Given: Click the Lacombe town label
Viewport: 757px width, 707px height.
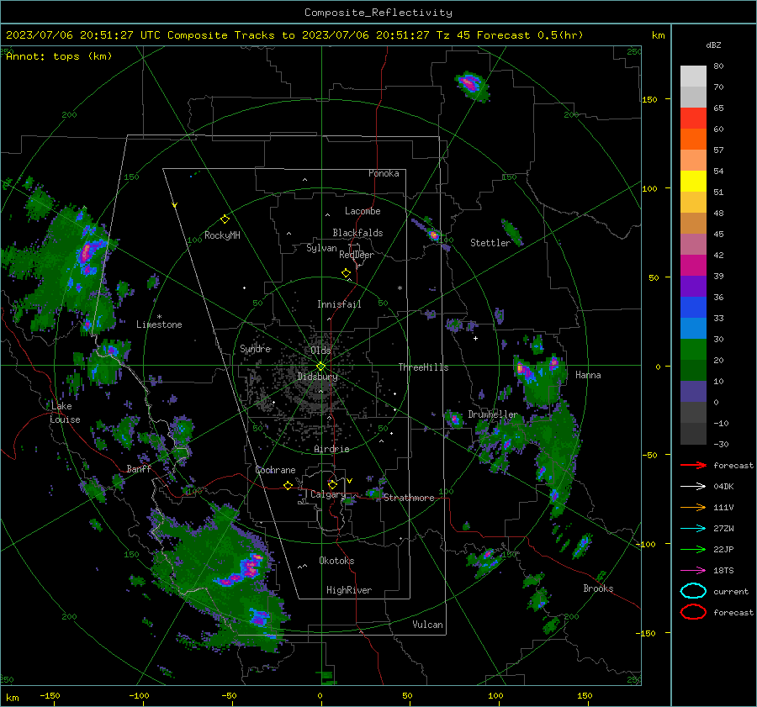Looking at the screenshot, I should point(363,211).
